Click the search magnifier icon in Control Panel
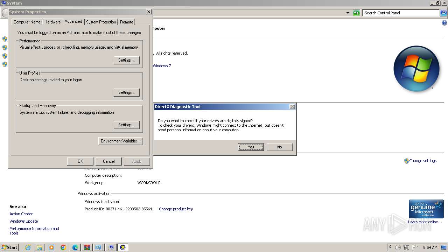Viewport: 448px width, 252px height. [443, 13]
